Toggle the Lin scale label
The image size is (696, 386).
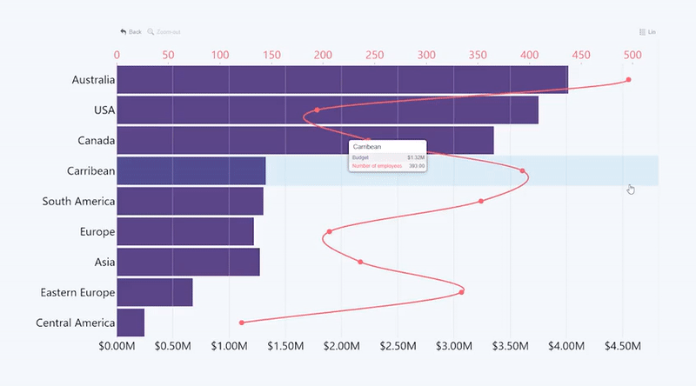pos(652,32)
